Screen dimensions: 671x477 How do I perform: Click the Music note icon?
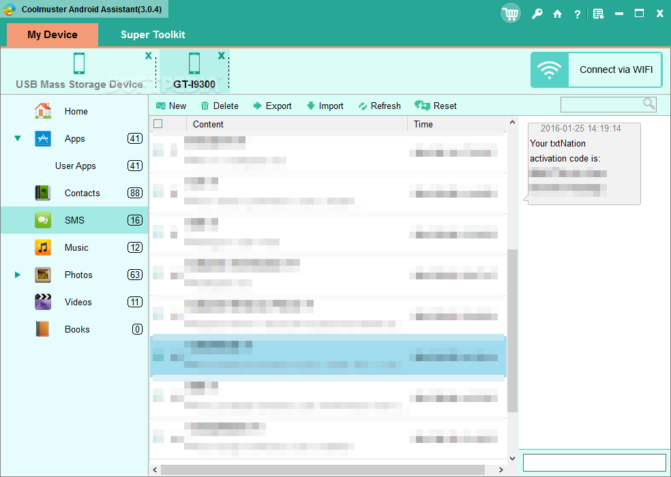(43, 247)
